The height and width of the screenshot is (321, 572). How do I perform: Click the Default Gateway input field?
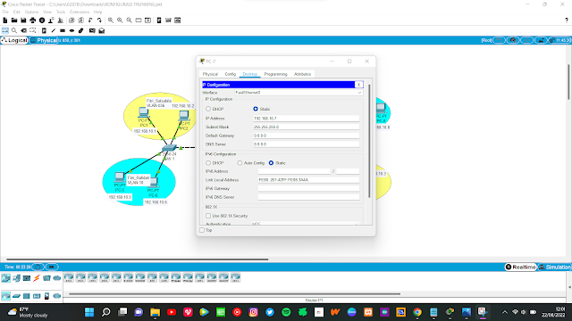pos(306,136)
